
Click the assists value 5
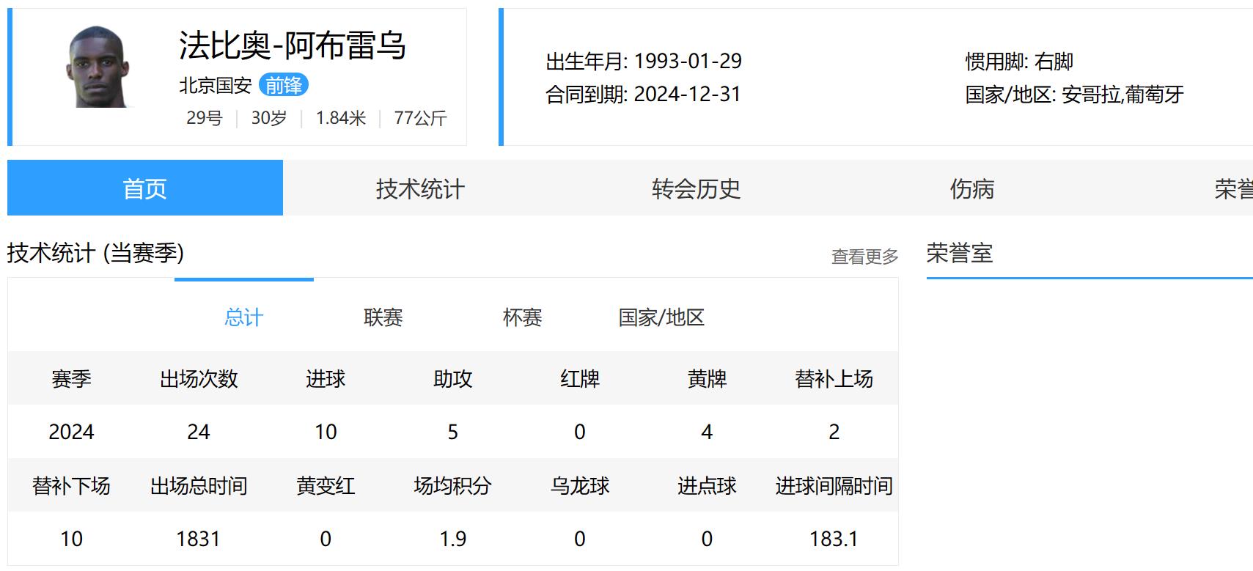(x=452, y=432)
